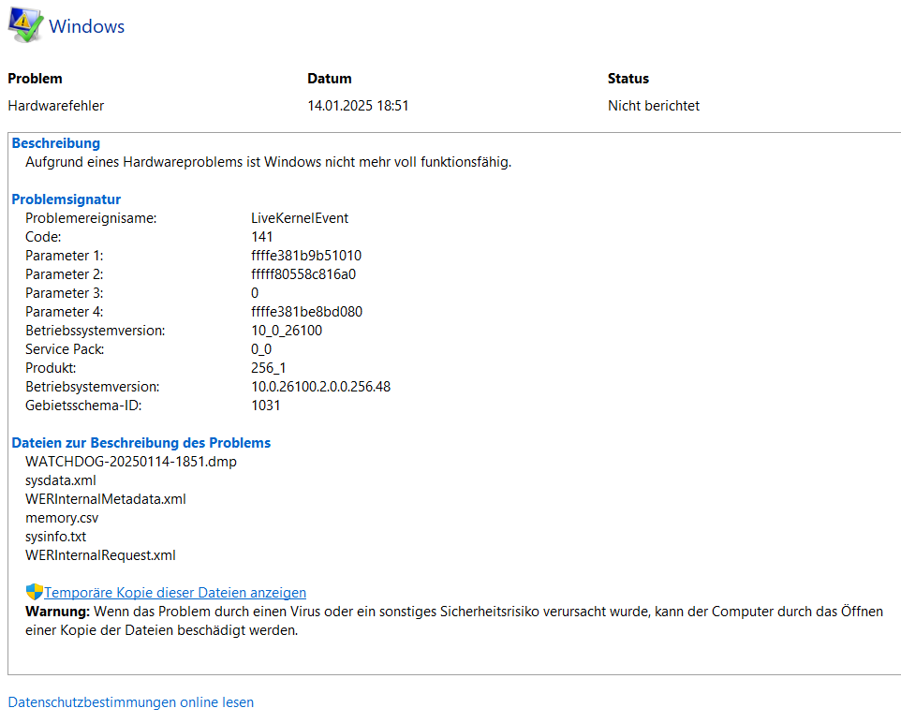901x723 pixels.
Task: Click the shield icon beside Temporäre Kopie link
Action: click(35, 592)
